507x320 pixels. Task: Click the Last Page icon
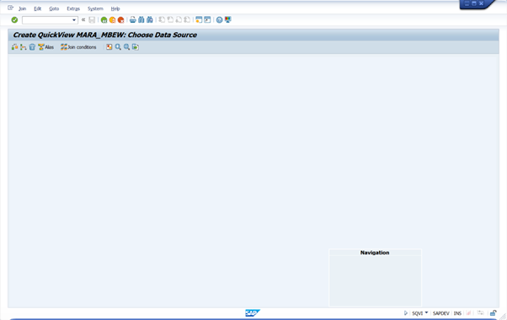pos(187,19)
